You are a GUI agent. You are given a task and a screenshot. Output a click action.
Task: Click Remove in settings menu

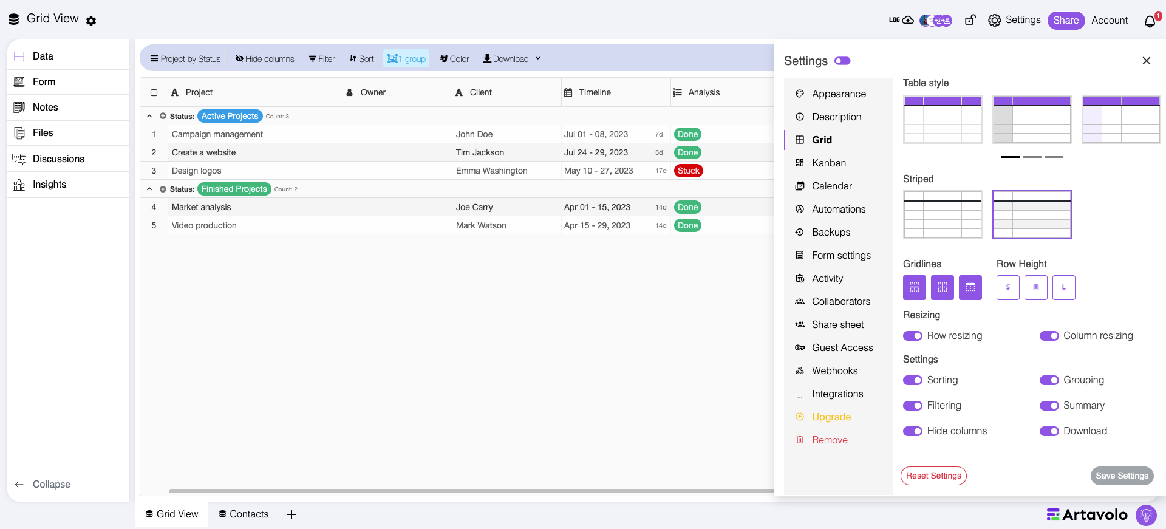click(830, 440)
